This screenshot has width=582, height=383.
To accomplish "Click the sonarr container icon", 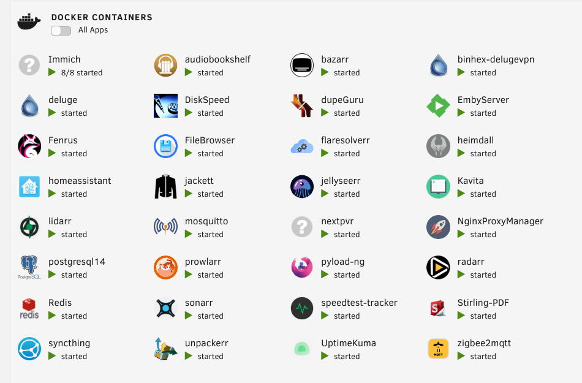I will pyautogui.click(x=165, y=308).
